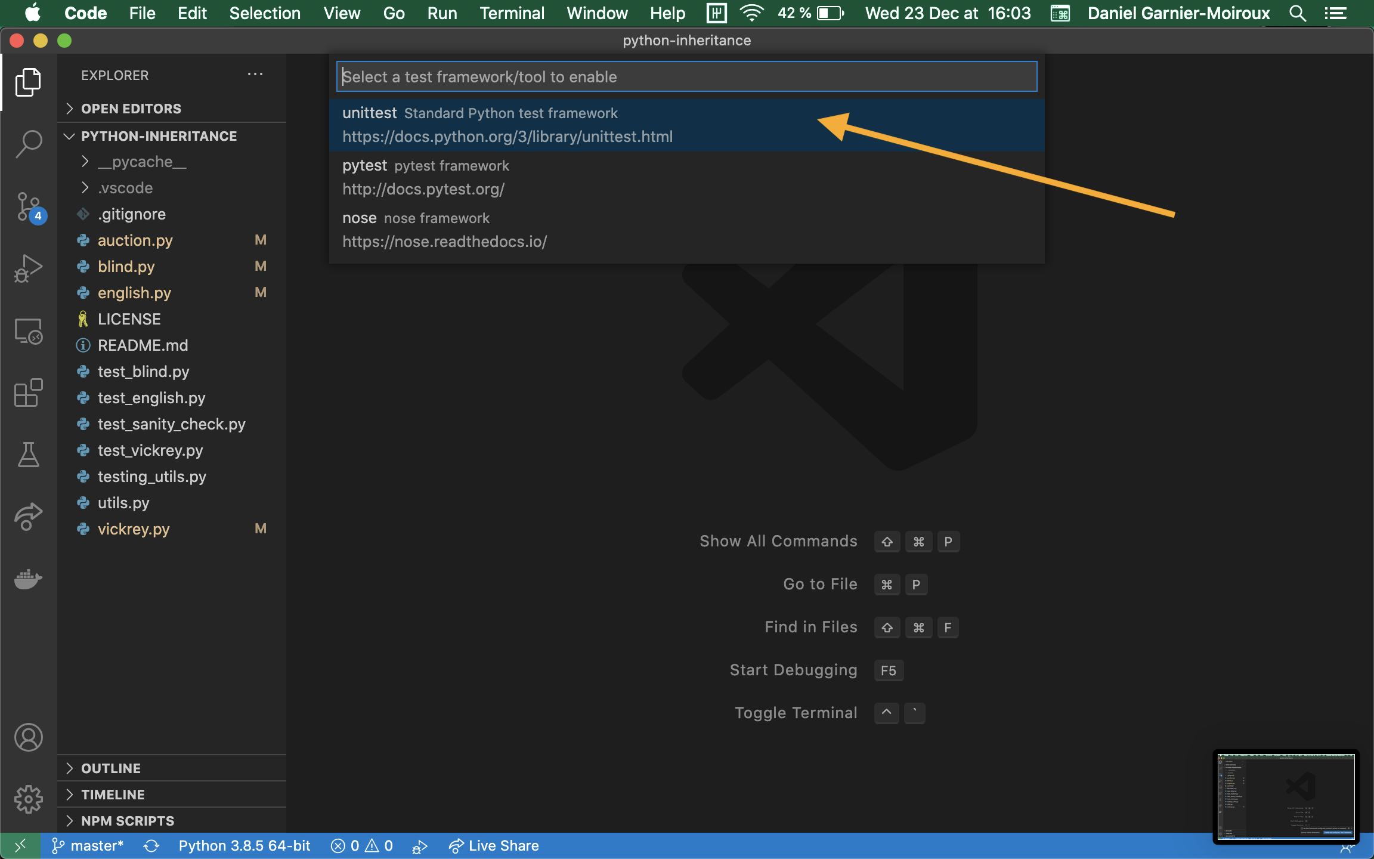Click the test framework search input field
1374x859 pixels.
pyautogui.click(x=686, y=77)
